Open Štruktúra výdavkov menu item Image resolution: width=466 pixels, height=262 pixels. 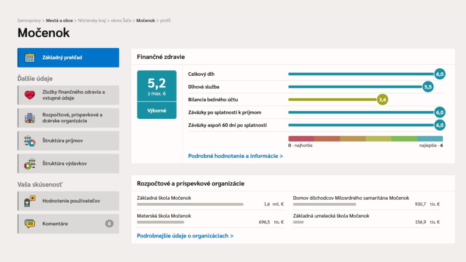tap(68, 164)
